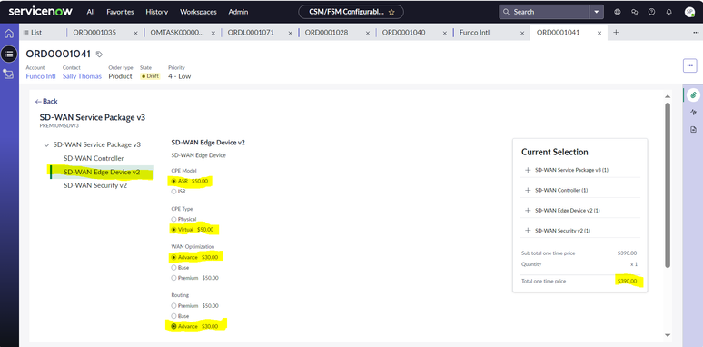The image size is (703, 347).
Task: Expand SD-WAN Service Package v3 (1) selection
Action: (528, 171)
